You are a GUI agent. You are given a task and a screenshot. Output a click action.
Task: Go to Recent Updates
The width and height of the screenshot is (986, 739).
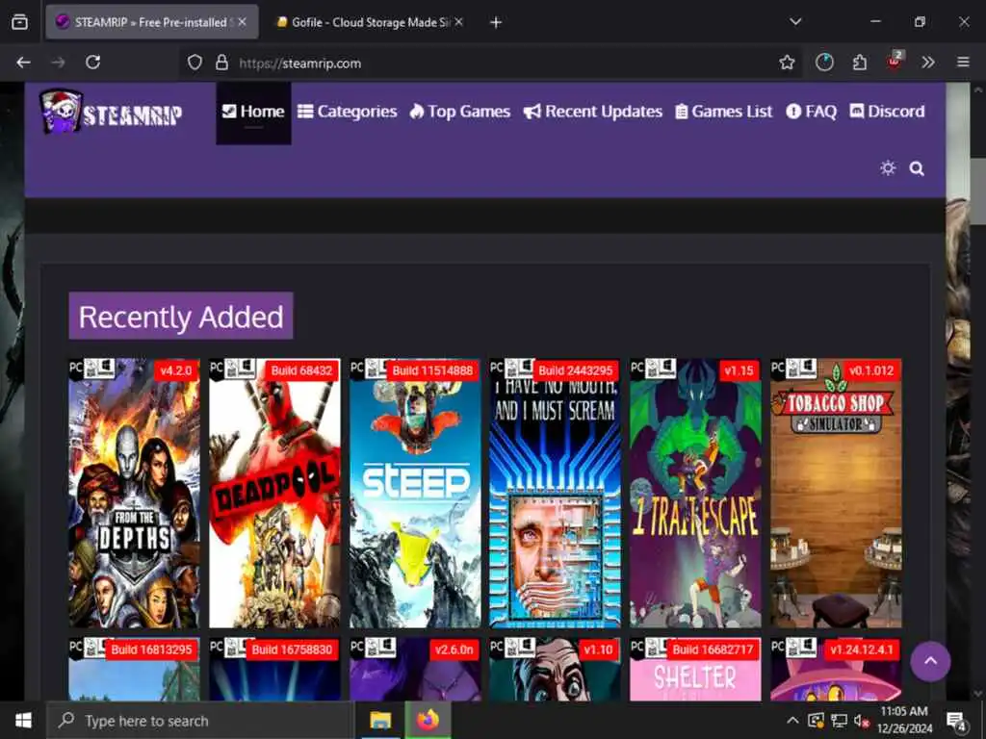click(x=593, y=112)
